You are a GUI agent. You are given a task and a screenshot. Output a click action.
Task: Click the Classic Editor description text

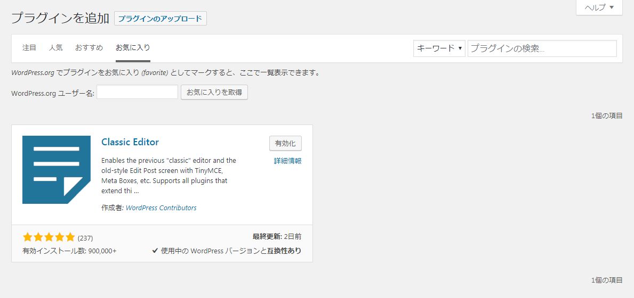pos(168,176)
